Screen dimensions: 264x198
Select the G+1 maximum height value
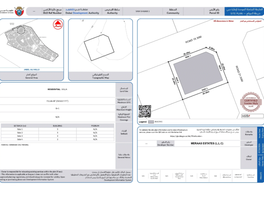(58, 108)
